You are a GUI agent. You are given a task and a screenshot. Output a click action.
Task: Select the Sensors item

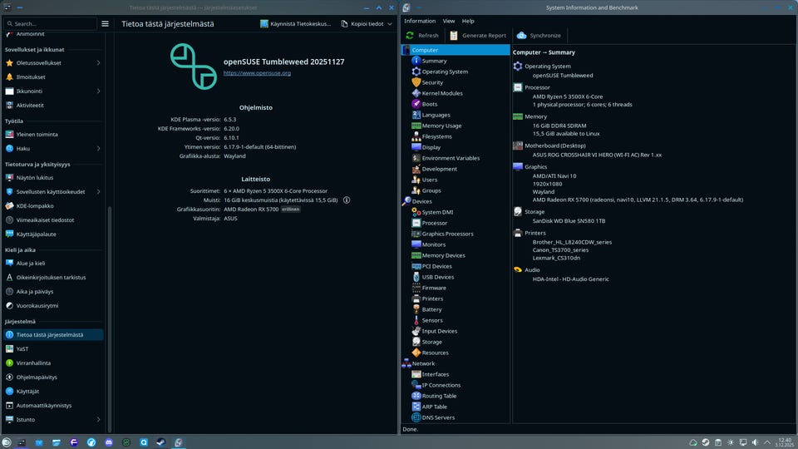(x=431, y=320)
